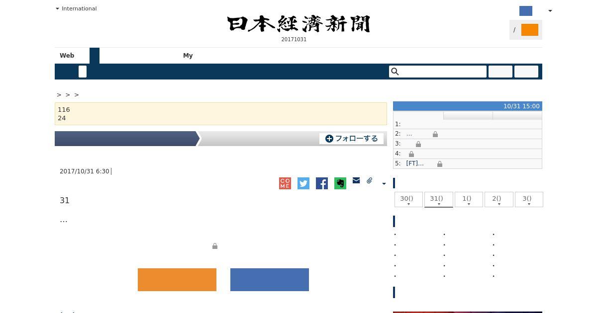Viewport: 597px width, 313px height.
Task: Expand the 2() date dropdown
Action: click(x=498, y=199)
